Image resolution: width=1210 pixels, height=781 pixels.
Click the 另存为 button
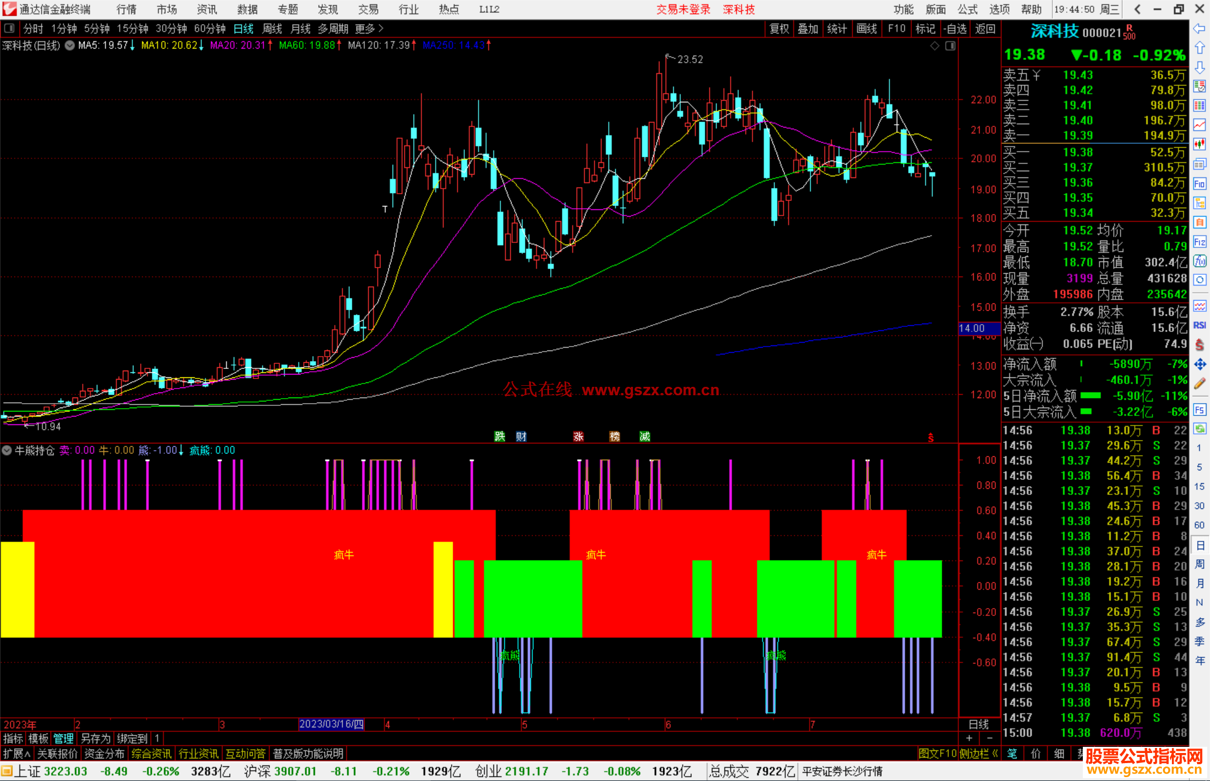96,738
